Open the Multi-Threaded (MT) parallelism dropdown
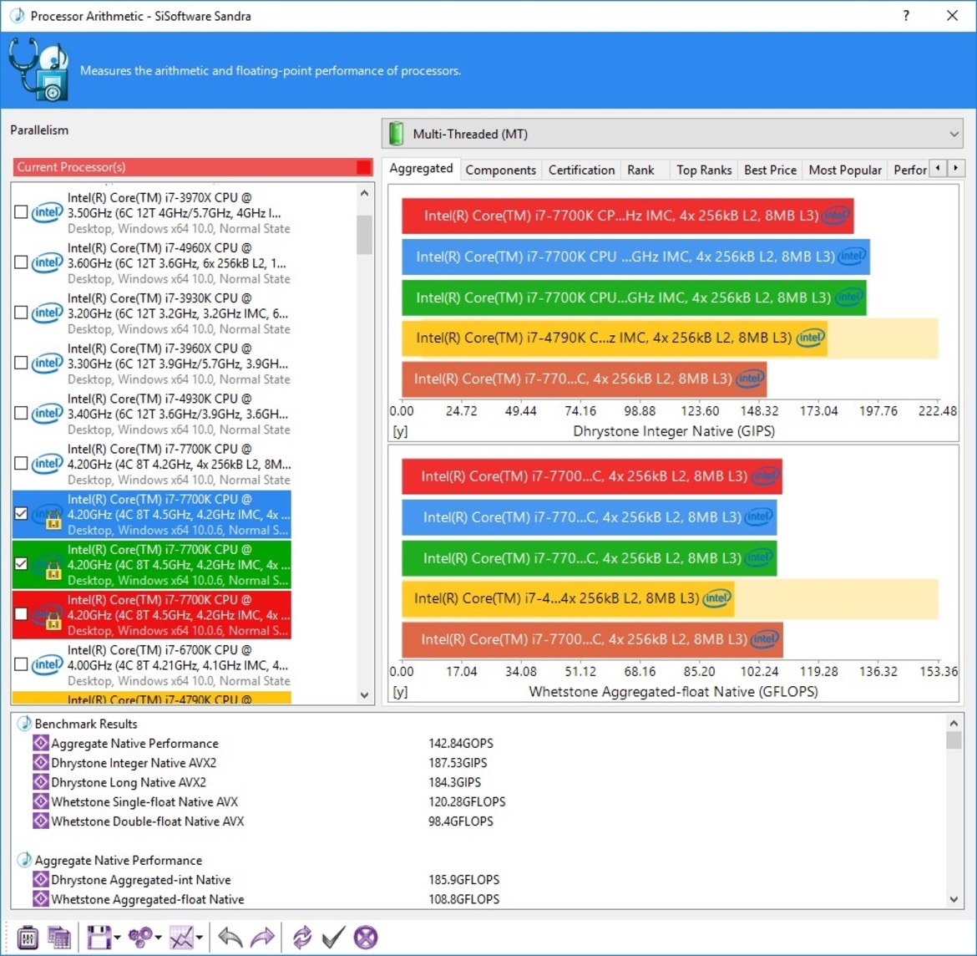Image resolution: width=977 pixels, height=956 pixels. pyautogui.click(x=672, y=134)
